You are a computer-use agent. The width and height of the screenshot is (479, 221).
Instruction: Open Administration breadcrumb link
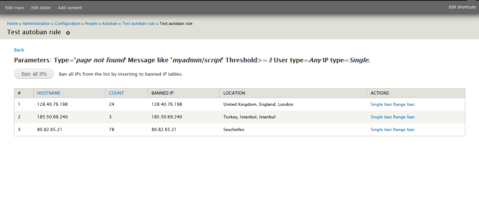[36, 23]
